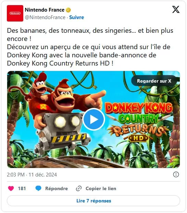Click the 181 likes count
Viewport: 187px width, 213px height.
[22, 188]
